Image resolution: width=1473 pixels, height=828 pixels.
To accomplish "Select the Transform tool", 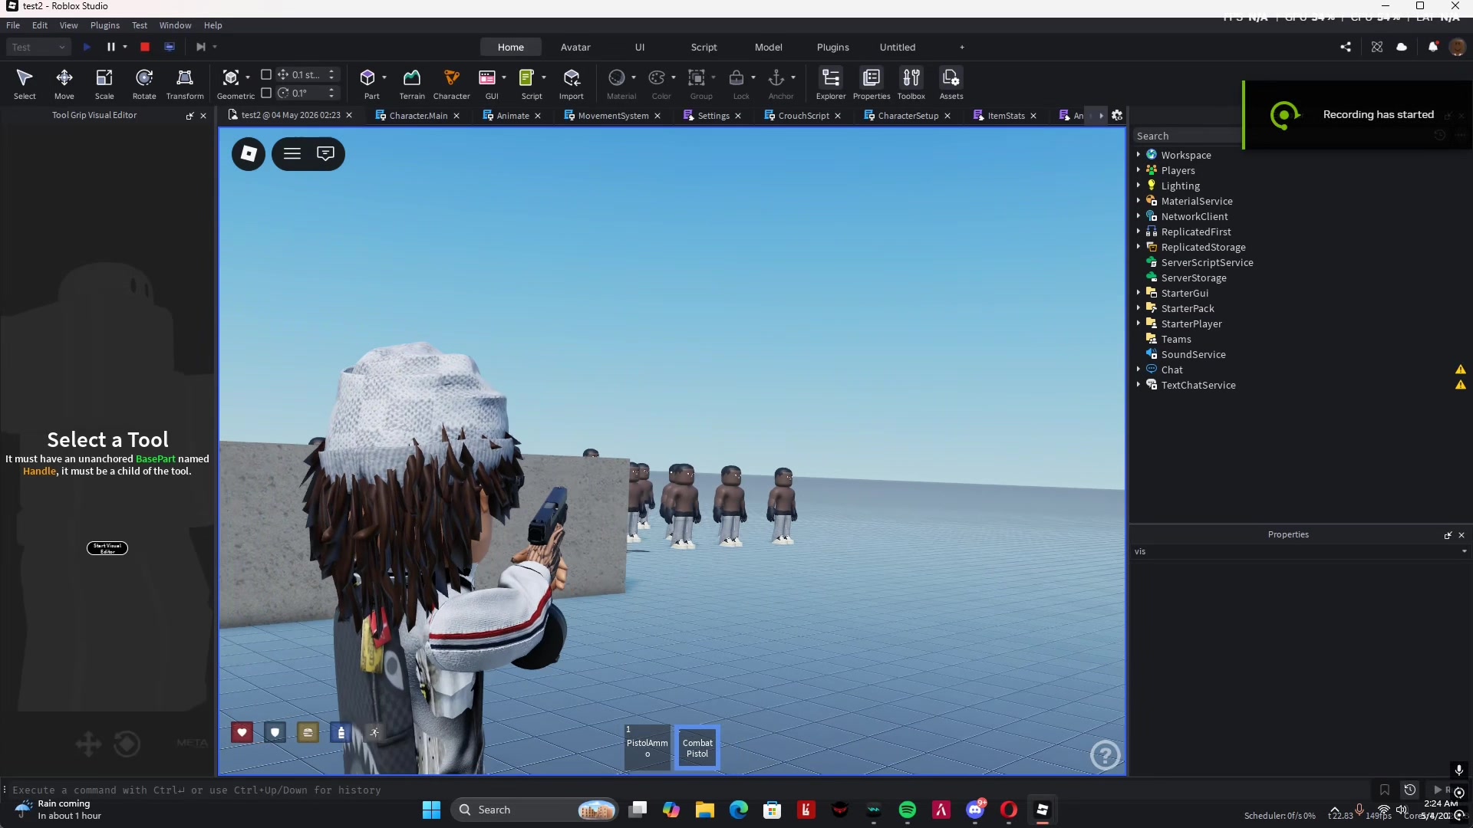I will tap(185, 84).
